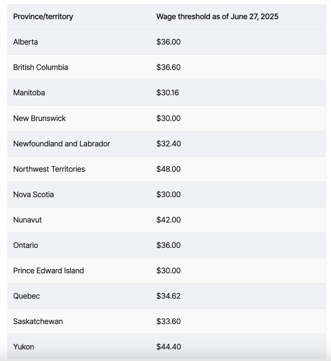
Task: Select the Manitoba cell
Action: pyautogui.click(x=29, y=93)
